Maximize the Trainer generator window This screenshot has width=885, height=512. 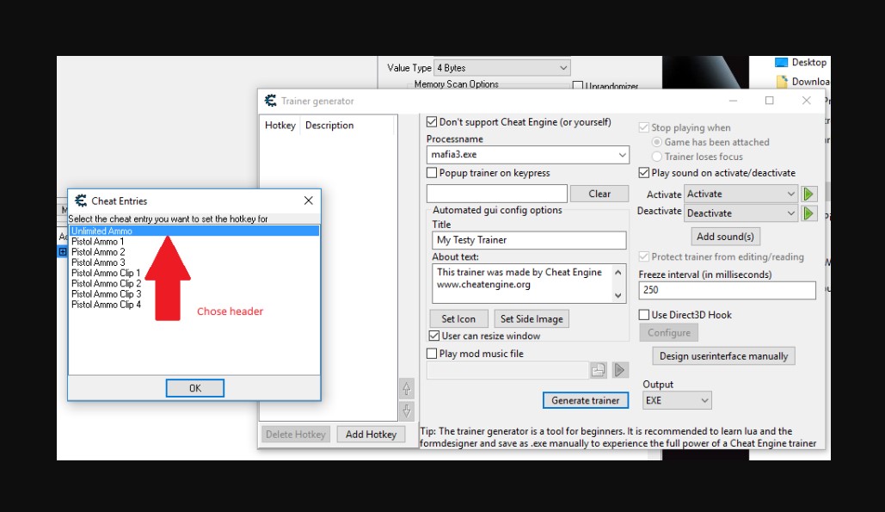pyautogui.click(x=769, y=101)
